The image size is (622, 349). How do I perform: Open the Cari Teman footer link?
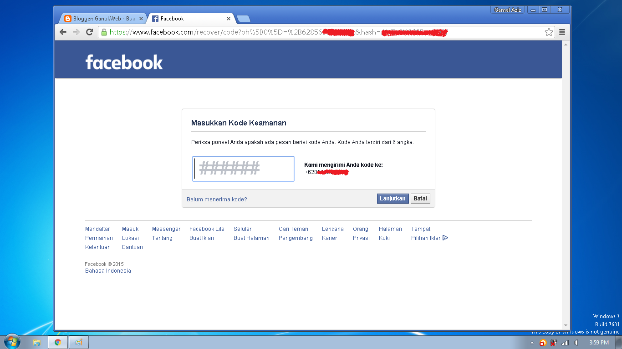click(x=293, y=229)
